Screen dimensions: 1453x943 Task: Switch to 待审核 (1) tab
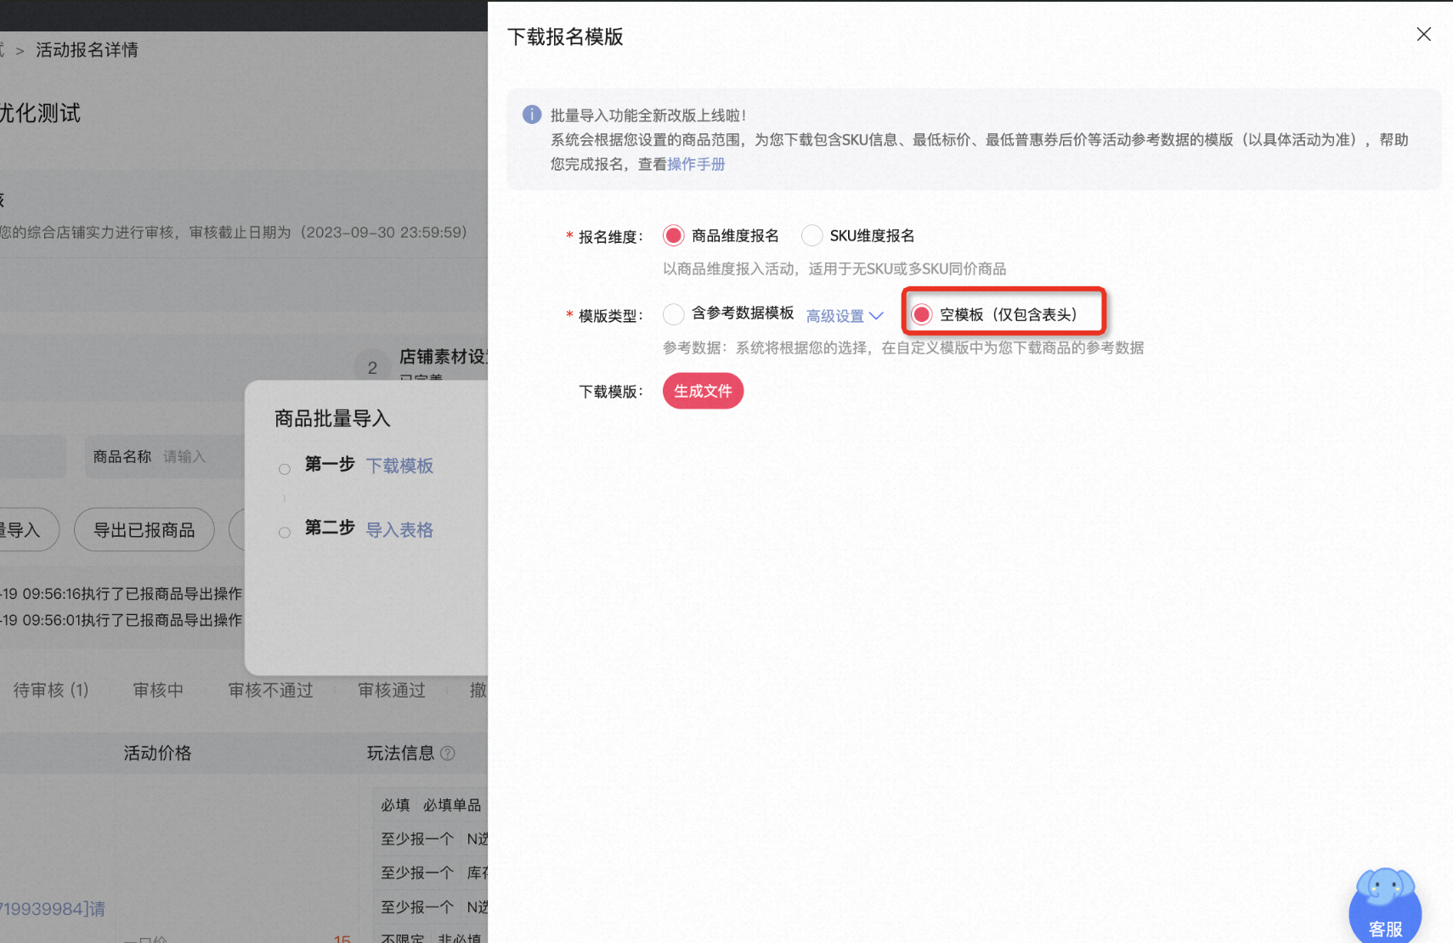coord(51,690)
